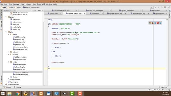Expand the category folder

pos(9,52)
